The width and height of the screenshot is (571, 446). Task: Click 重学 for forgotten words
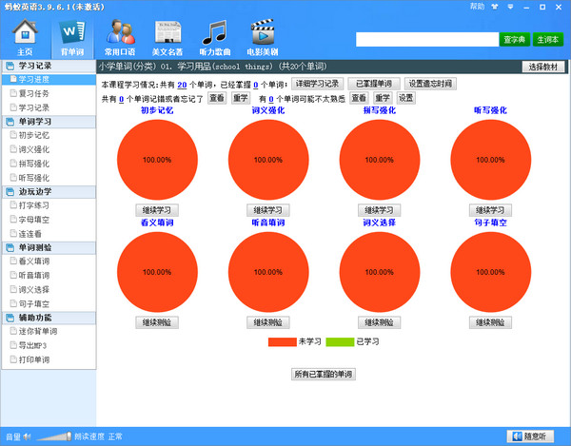(x=241, y=98)
